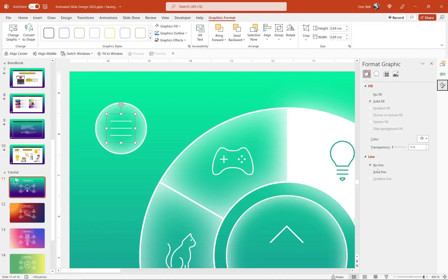Image resolution: width=448 pixels, height=280 pixels.
Task: Switch to the Animations tab
Action: coord(108,18)
